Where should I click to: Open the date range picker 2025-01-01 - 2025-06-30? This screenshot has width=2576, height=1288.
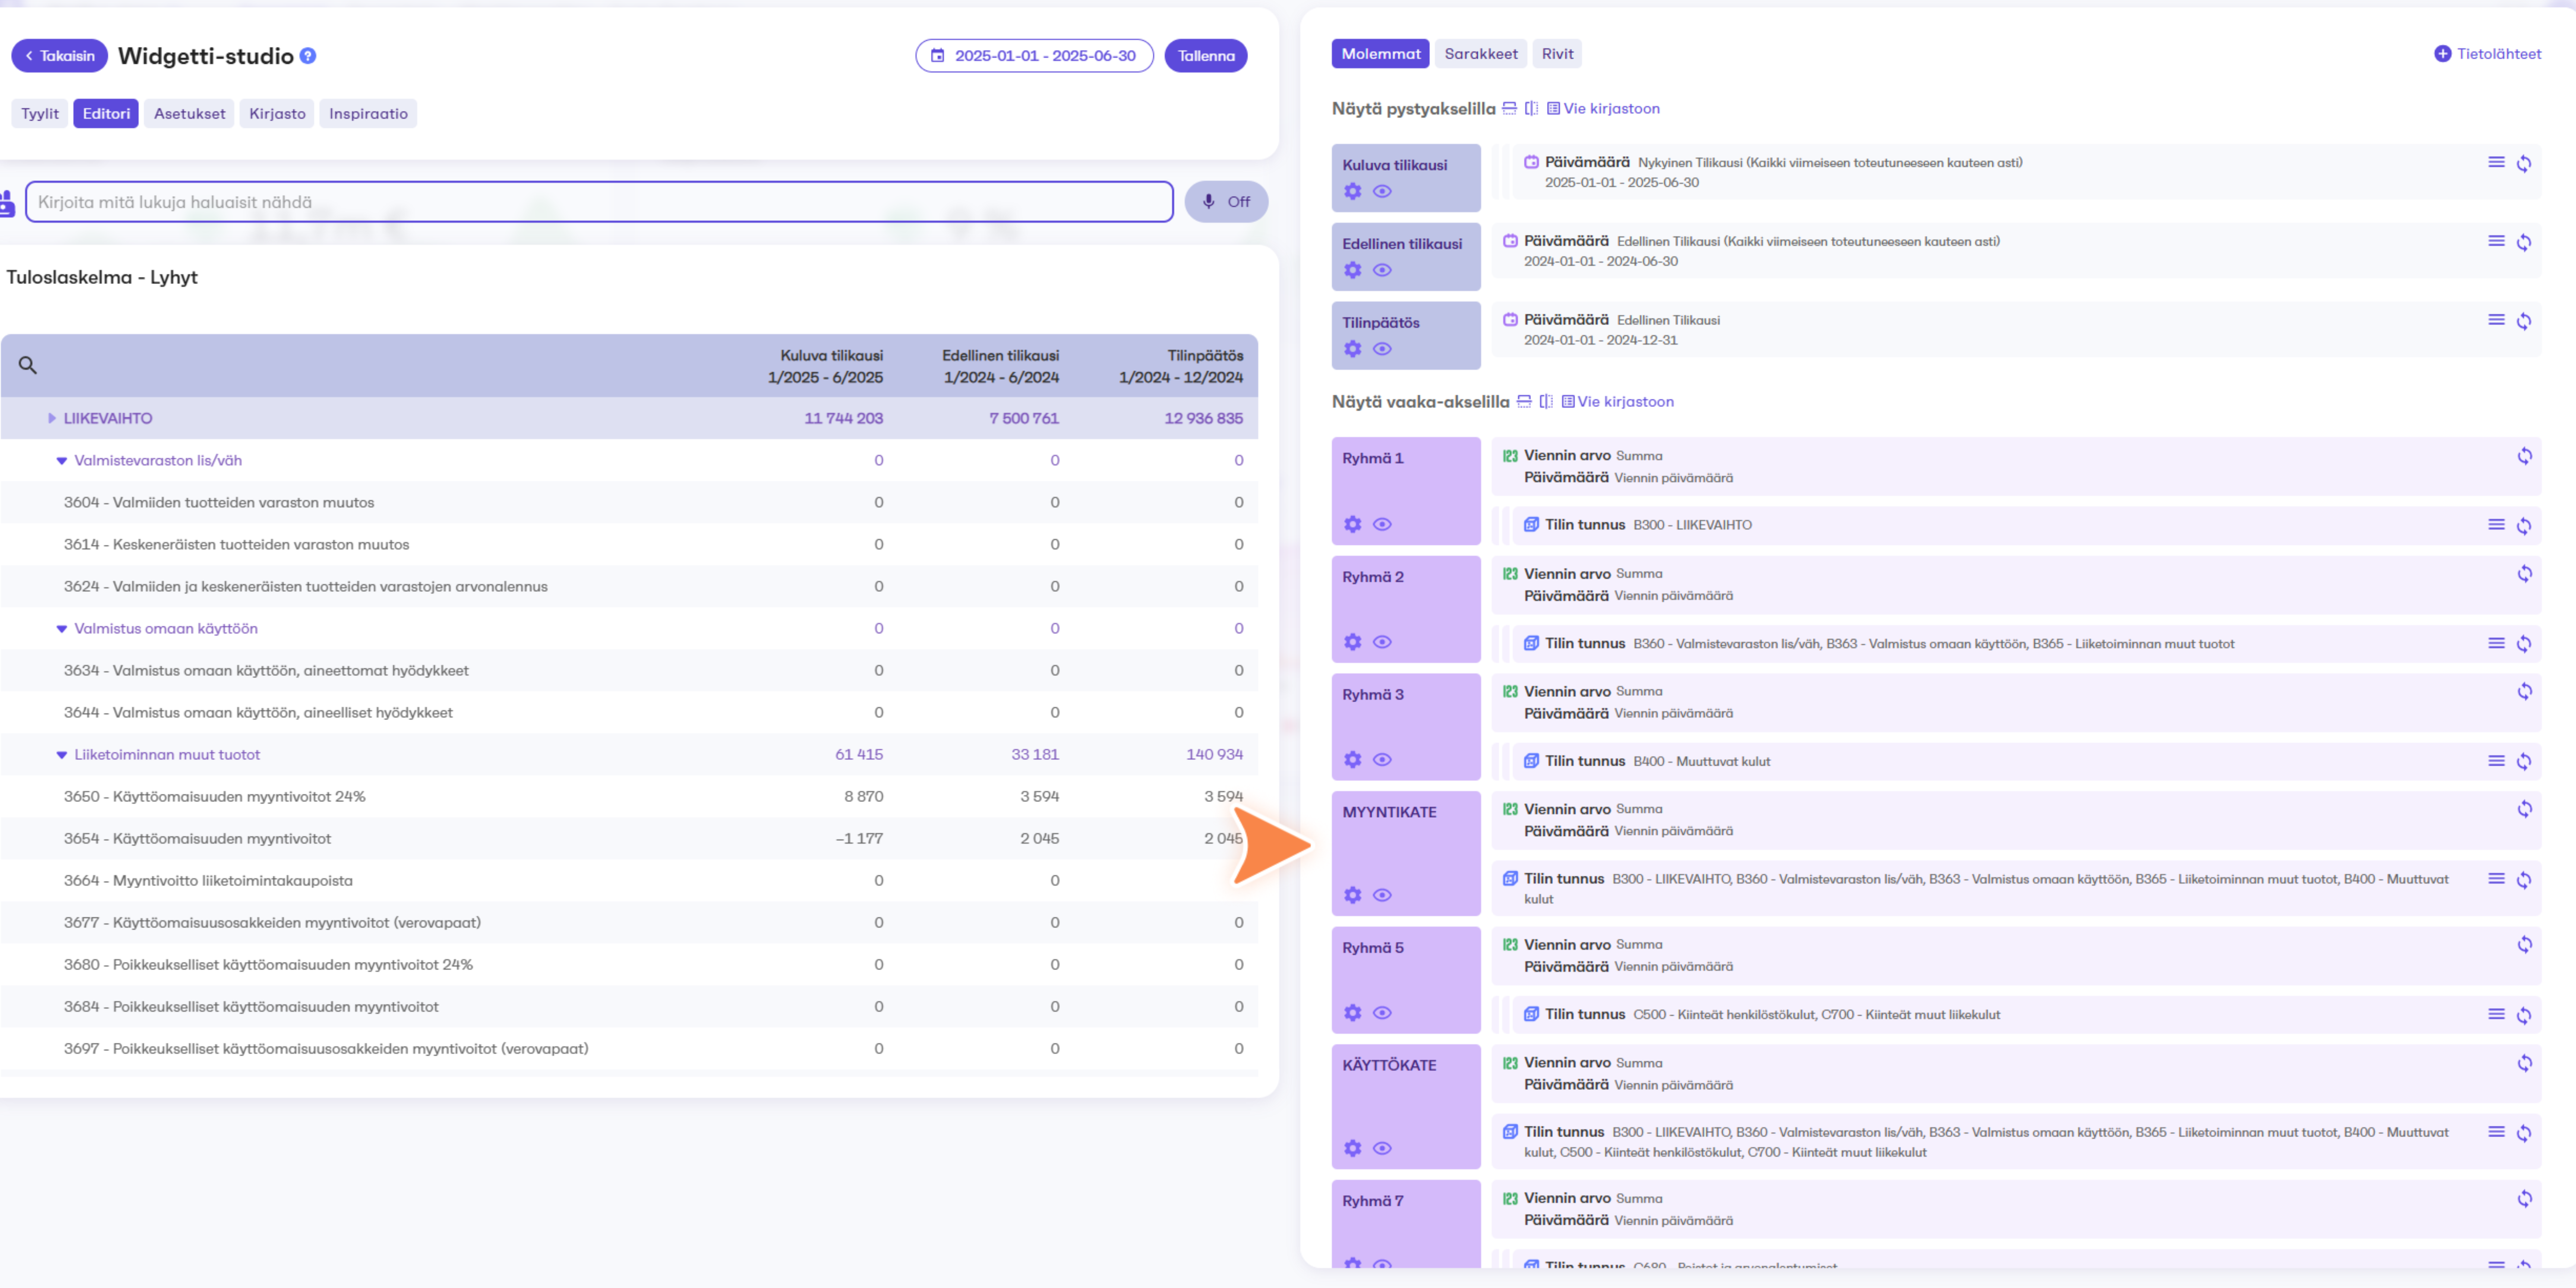click(1034, 56)
